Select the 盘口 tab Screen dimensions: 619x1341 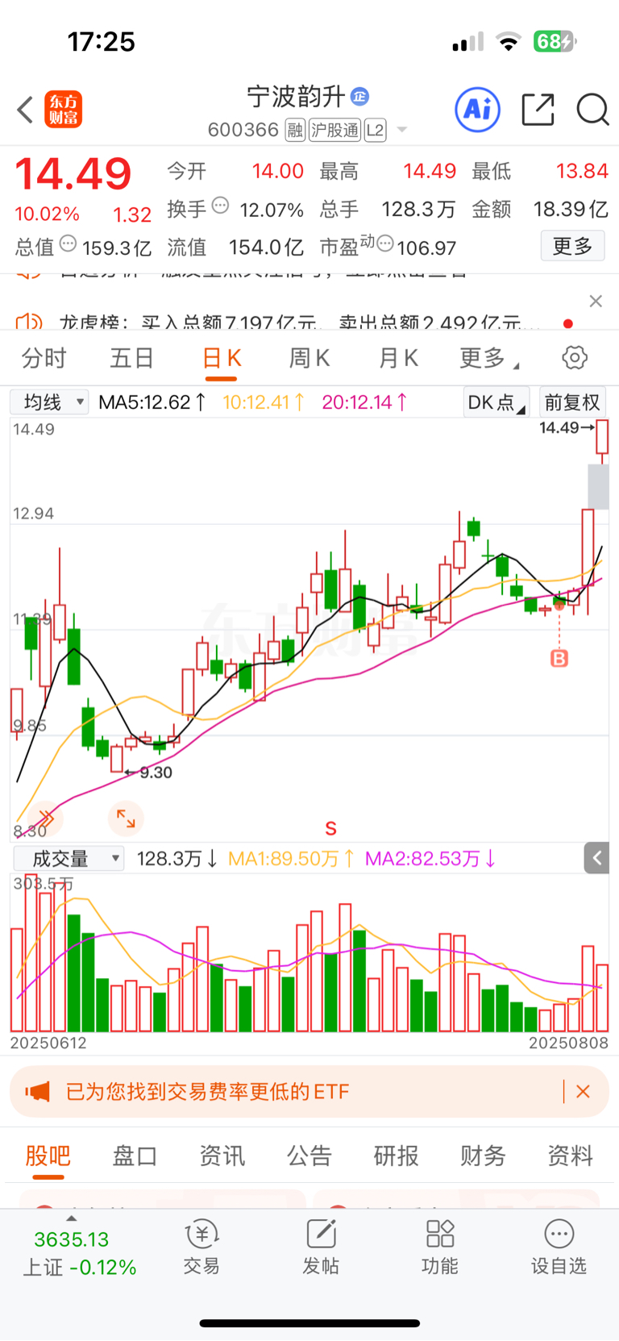(135, 1156)
